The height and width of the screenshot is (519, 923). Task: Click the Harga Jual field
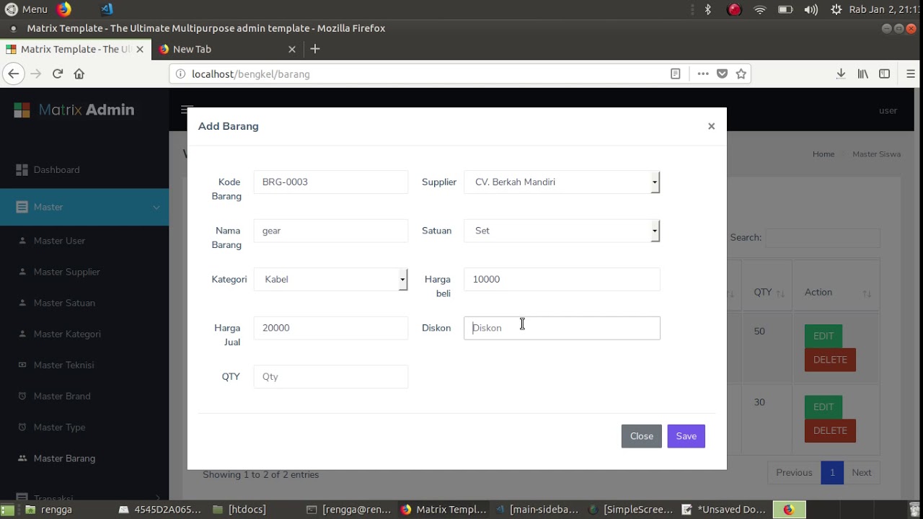pos(330,328)
